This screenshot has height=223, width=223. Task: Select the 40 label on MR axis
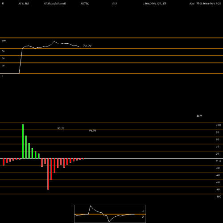click(218, 147)
